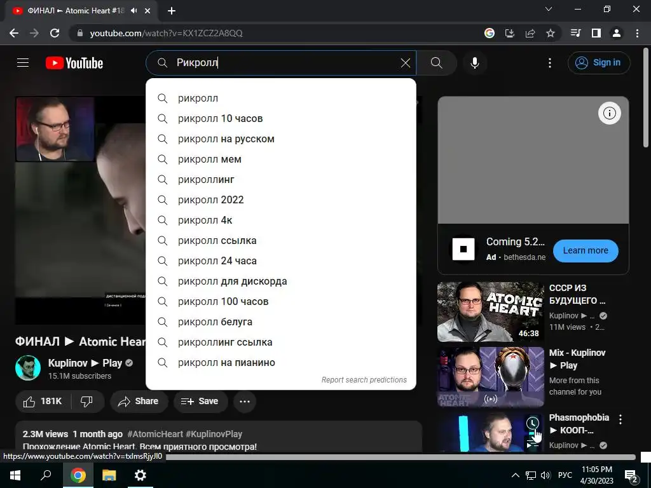Select the ФИНАЛ Atomic Heart tab

pos(75,11)
